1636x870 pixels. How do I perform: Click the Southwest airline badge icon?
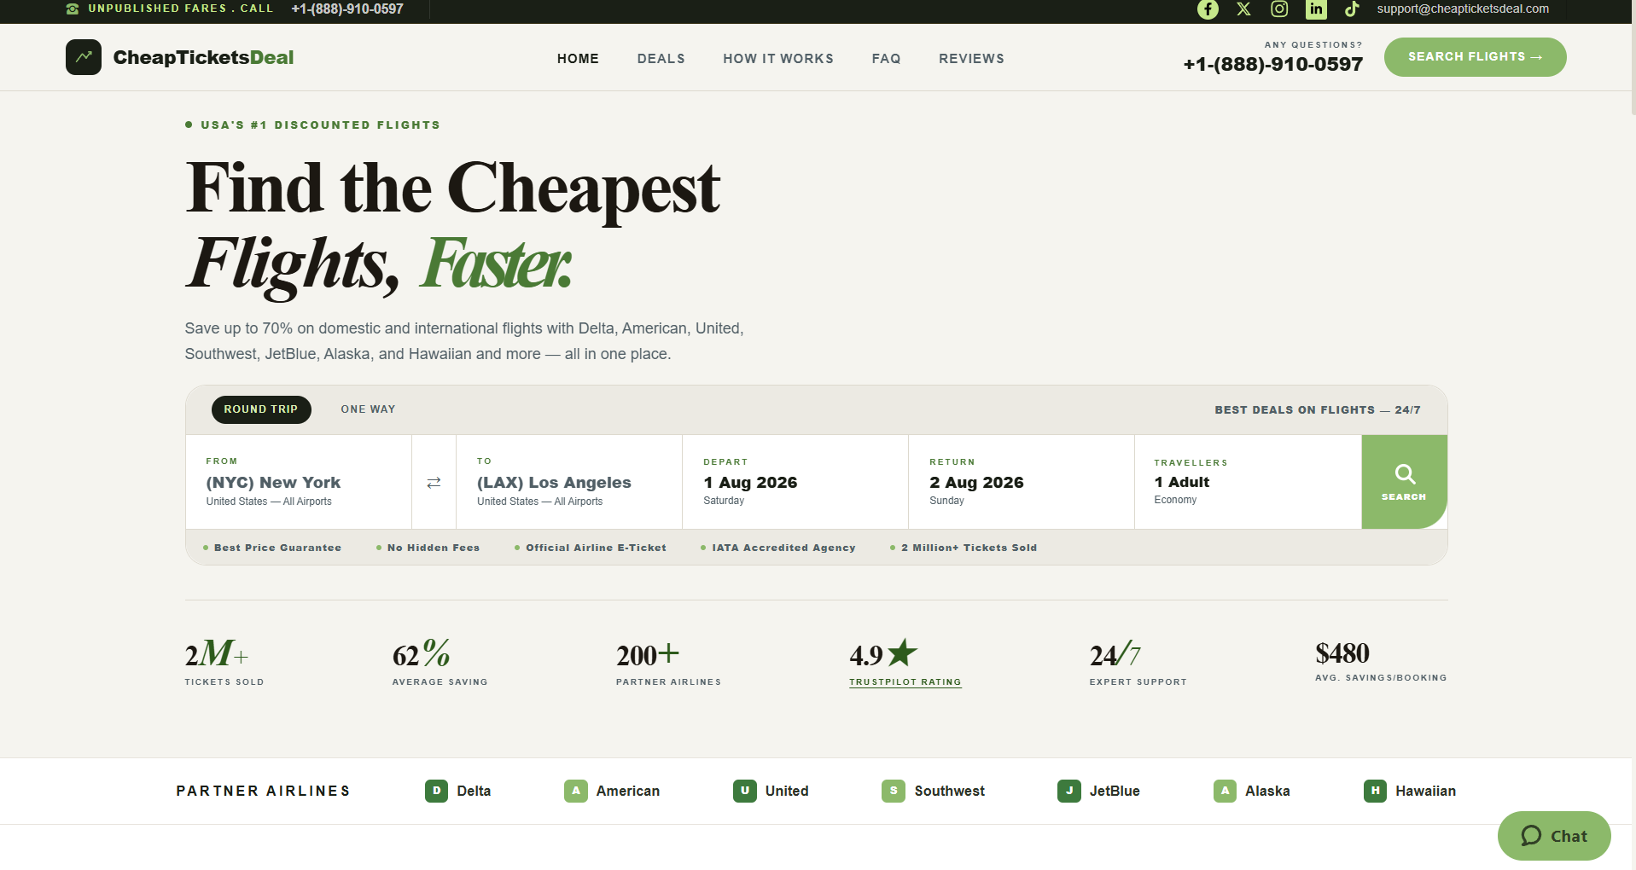click(894, 791)
